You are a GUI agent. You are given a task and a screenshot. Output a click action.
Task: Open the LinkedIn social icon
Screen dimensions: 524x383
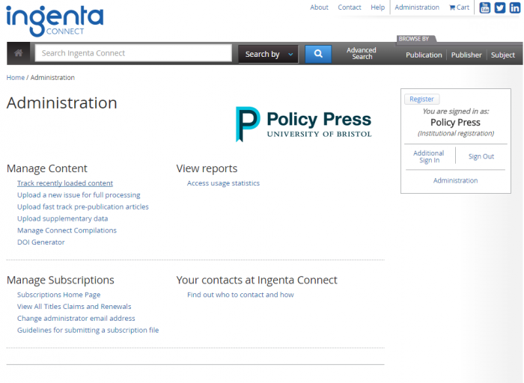pyautogui.click(x=515, y=7)
